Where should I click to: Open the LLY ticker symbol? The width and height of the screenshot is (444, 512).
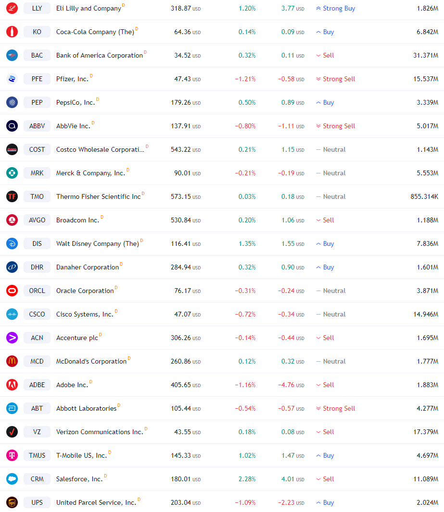coord(37,8)
